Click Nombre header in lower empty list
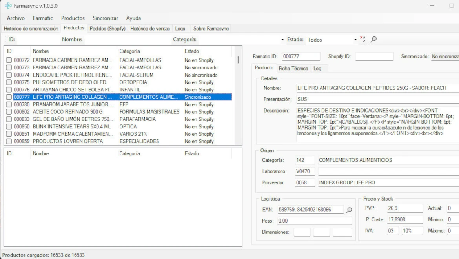This screenshot has height=259, width=459. [73, 154]
